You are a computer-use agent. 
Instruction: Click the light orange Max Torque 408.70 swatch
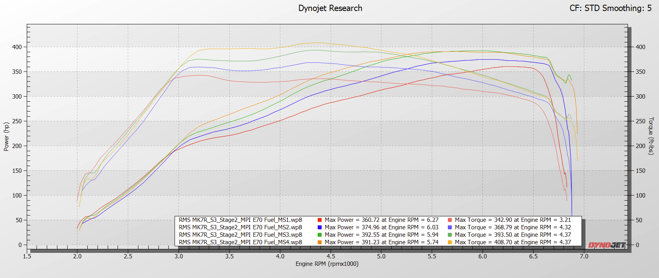[450, 243]
